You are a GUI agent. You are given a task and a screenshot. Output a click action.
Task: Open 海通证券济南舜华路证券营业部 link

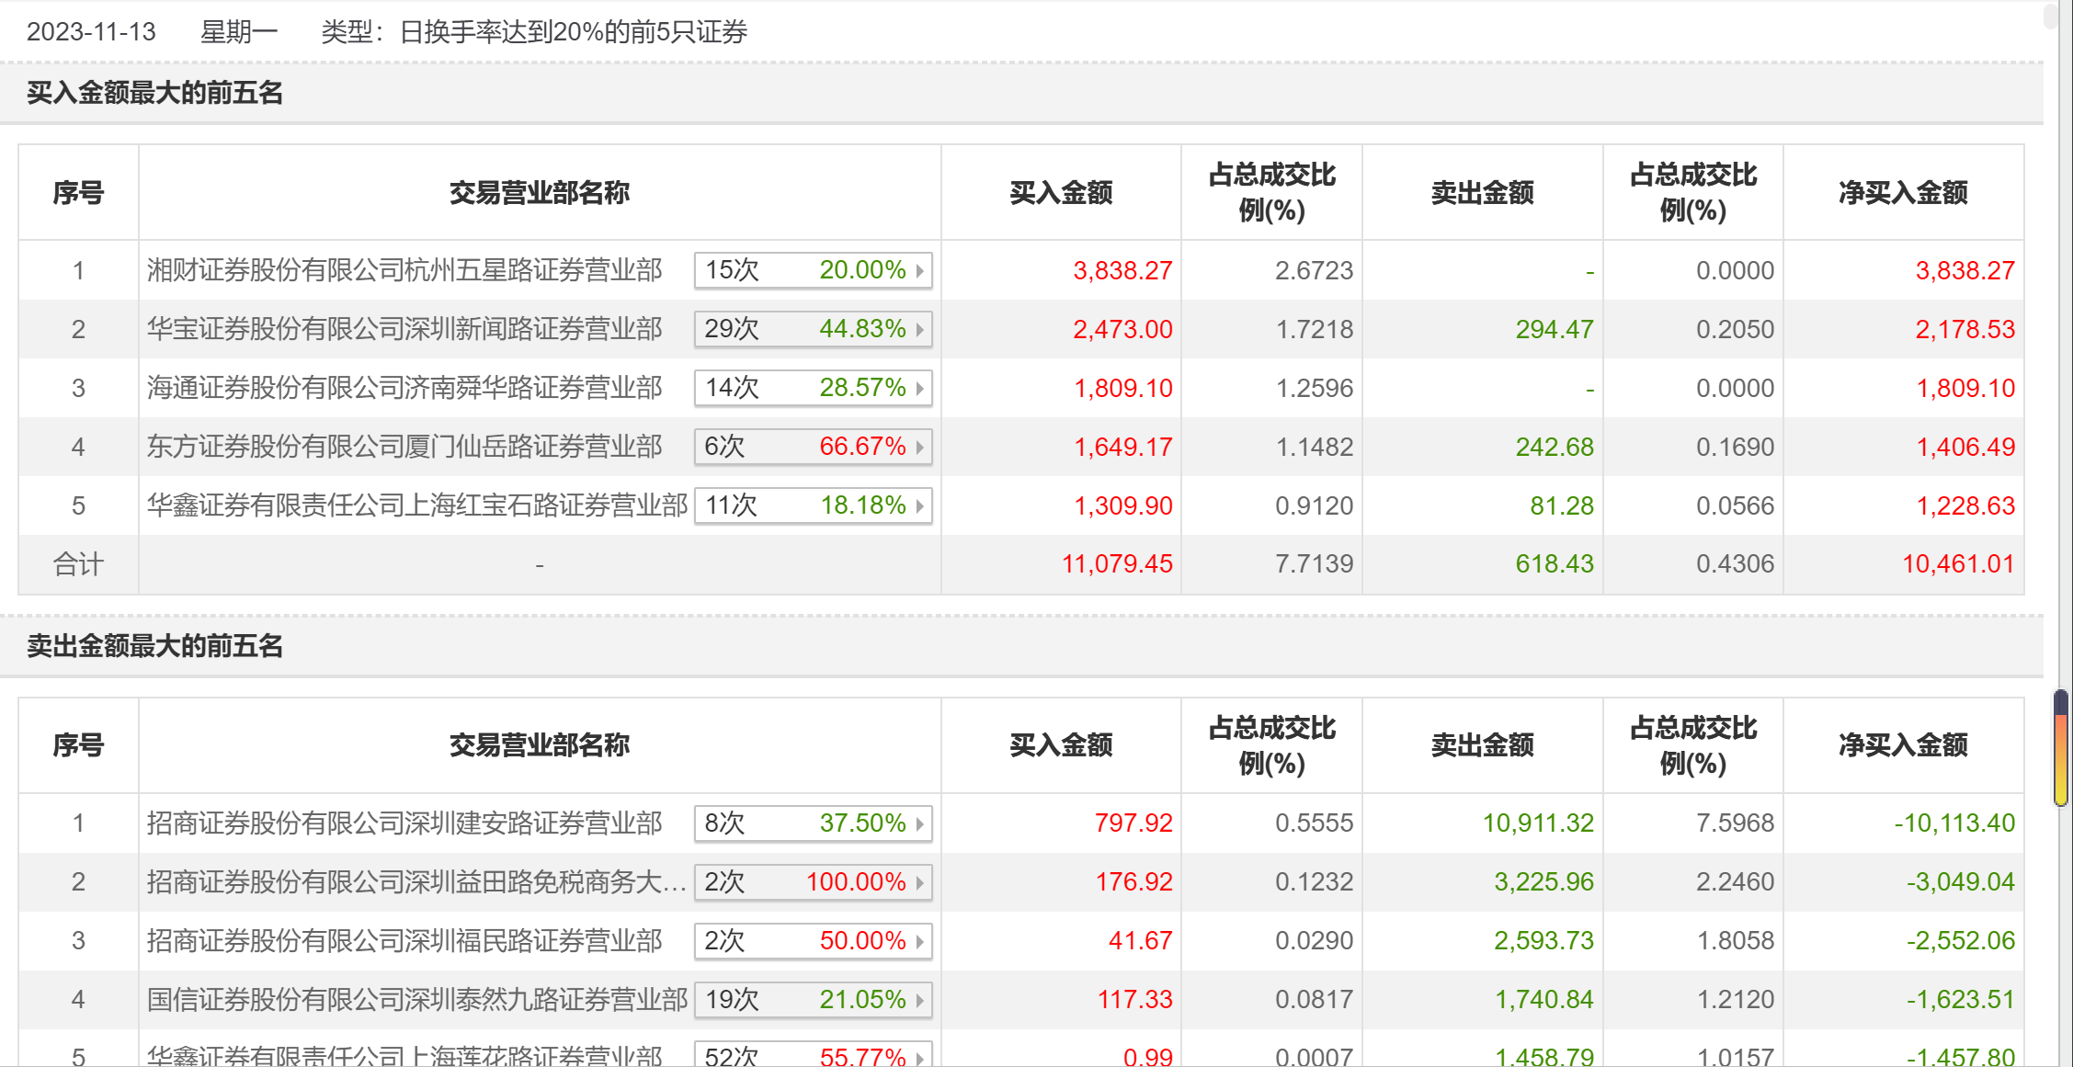pos(404,388)
